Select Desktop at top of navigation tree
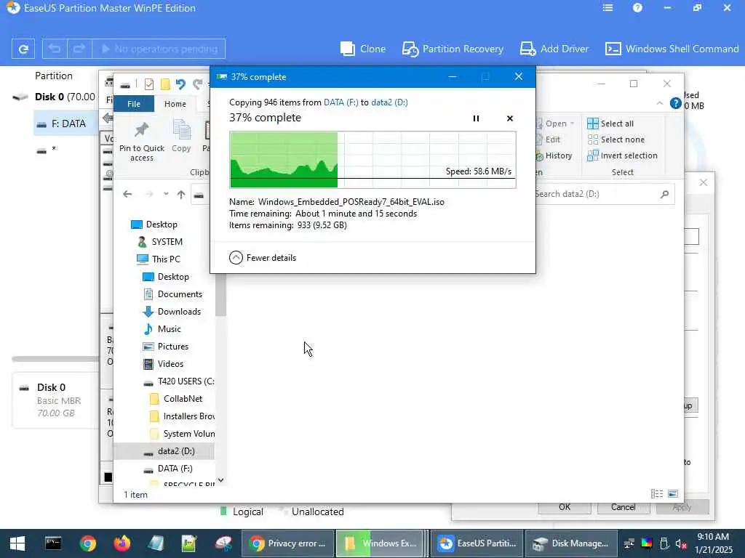The image size is (745, 558). [154, 225]
